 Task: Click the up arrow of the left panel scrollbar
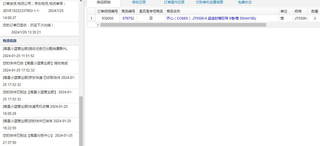click(x=81, y=1)
